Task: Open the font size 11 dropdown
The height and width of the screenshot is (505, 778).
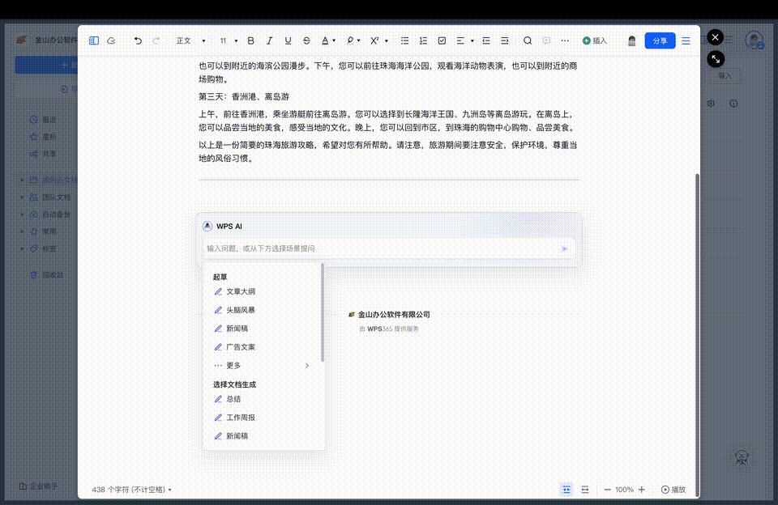Action: (224, 40)
